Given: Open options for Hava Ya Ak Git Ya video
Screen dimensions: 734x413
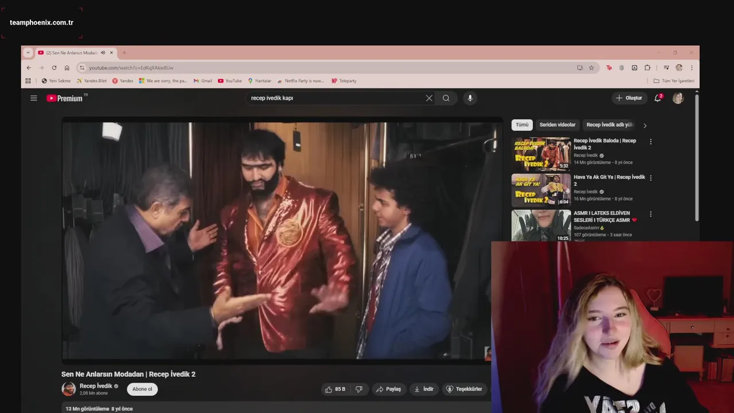Looking at the screenshot, I should [x=650, y=178].
